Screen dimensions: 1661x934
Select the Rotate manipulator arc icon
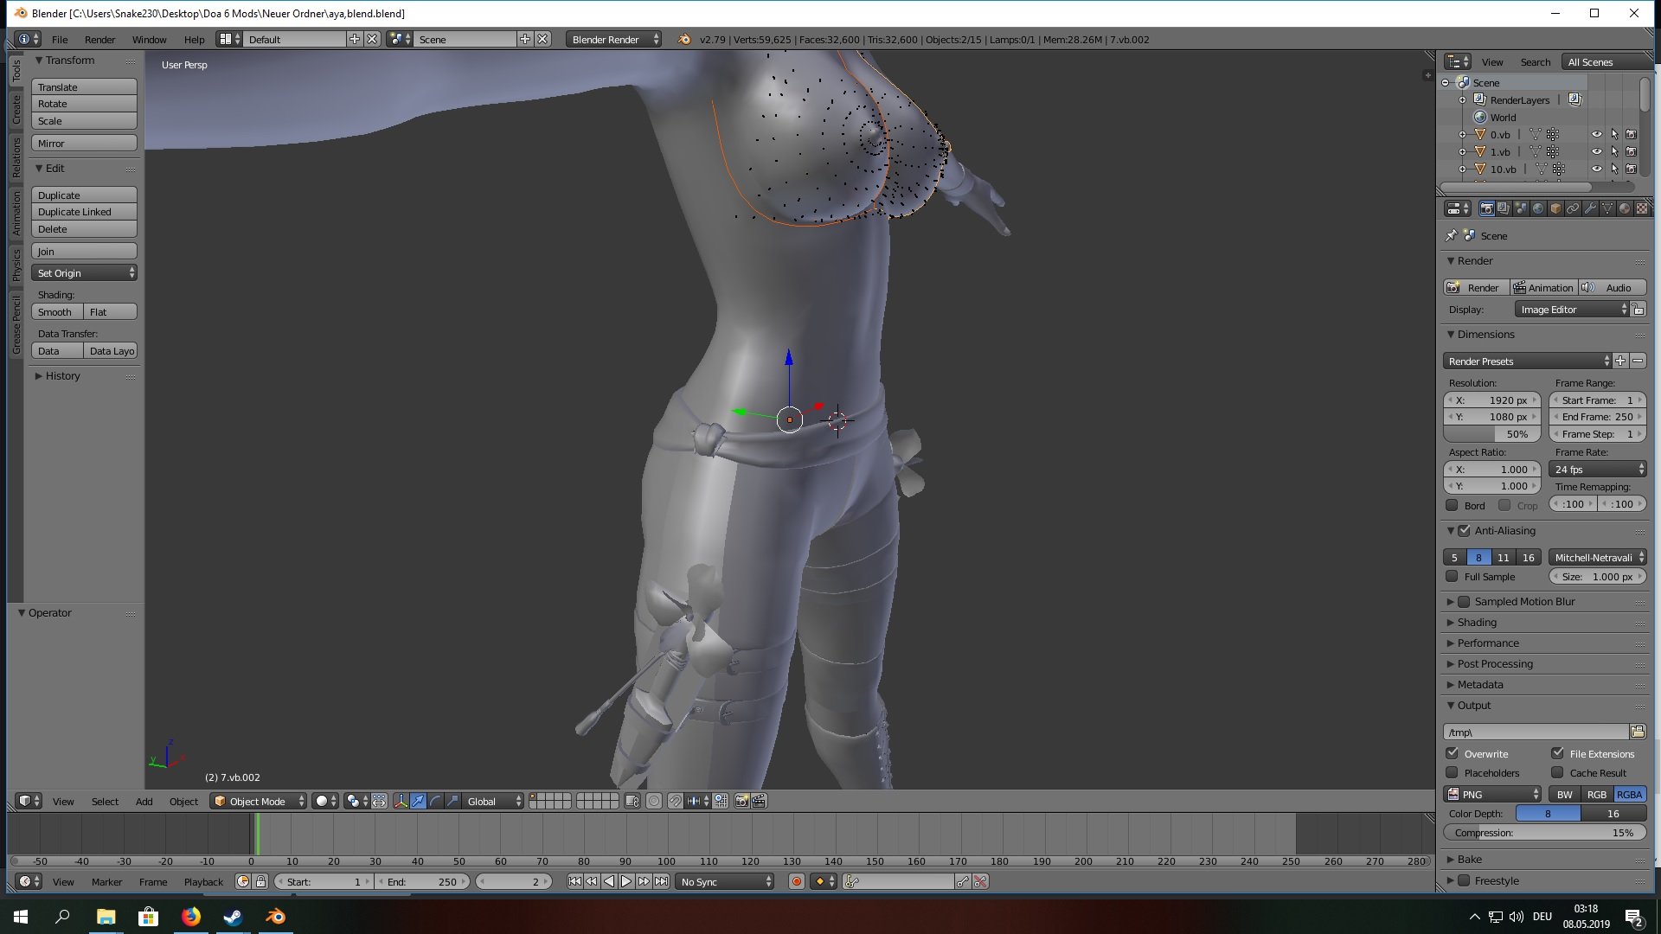(x=435, y=801)
